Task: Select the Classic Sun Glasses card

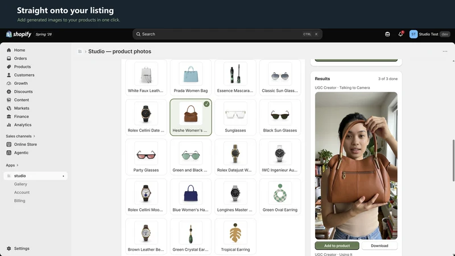Action: (280, 78)
